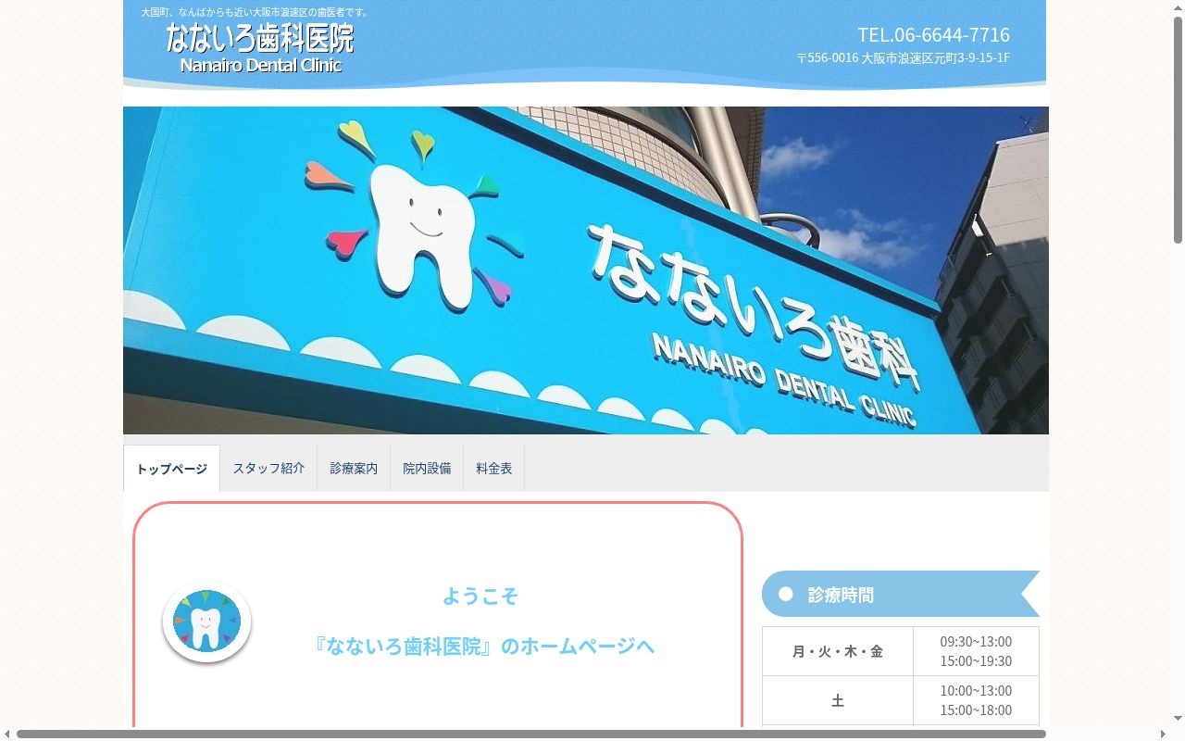Click the scroll right arrow

coord(1163,734)
